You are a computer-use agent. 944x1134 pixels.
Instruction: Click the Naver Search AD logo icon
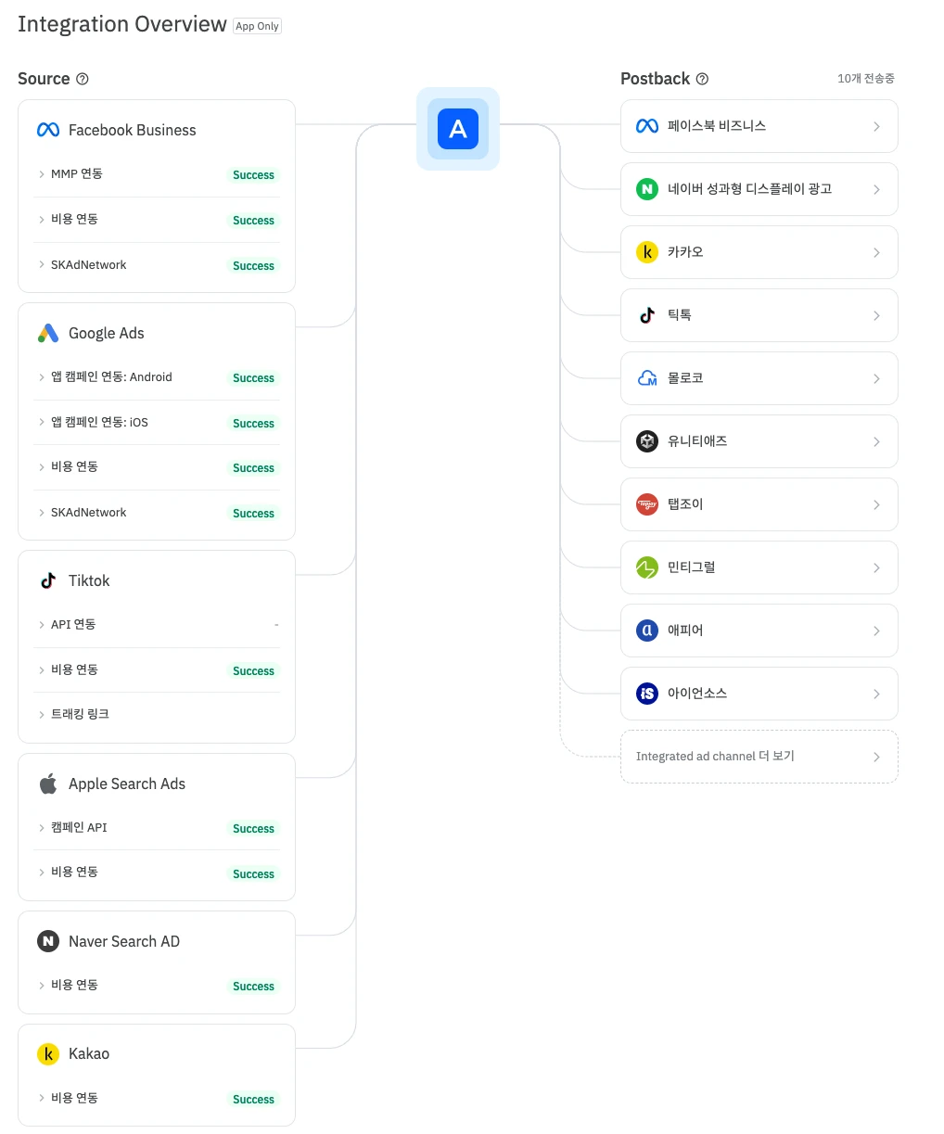pyautogui.click(x=48, y=942)
